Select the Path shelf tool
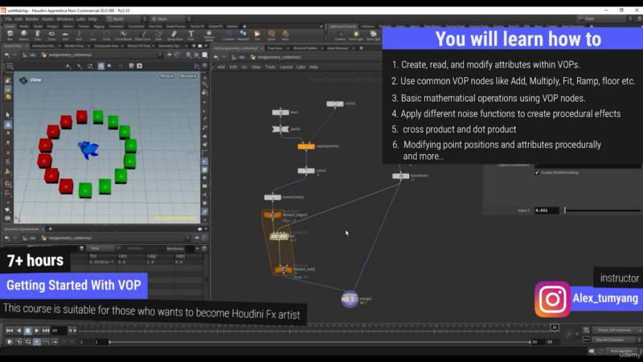 (x=158, y=35)
